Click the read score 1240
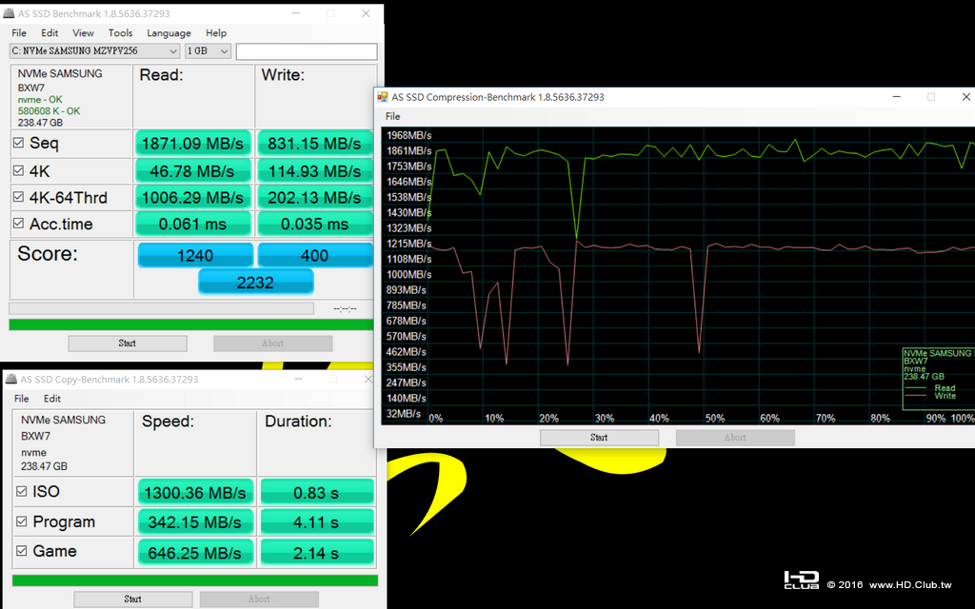 195,255
